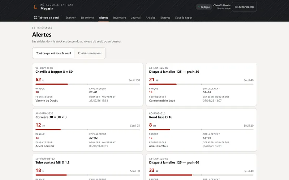
Task: Switch to the 'Épuisés seulement' filter
Action: (x=90, y=53)
